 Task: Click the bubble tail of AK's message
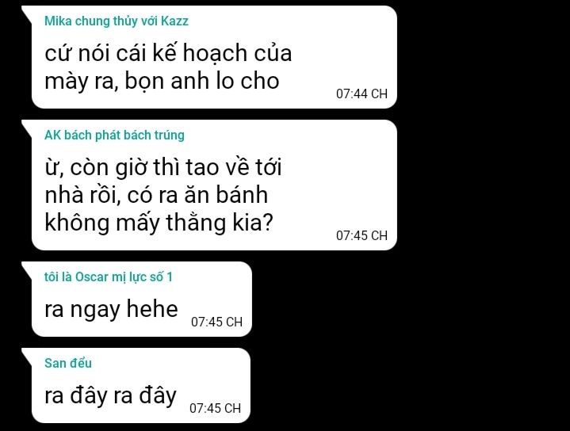tap(28, 126)
